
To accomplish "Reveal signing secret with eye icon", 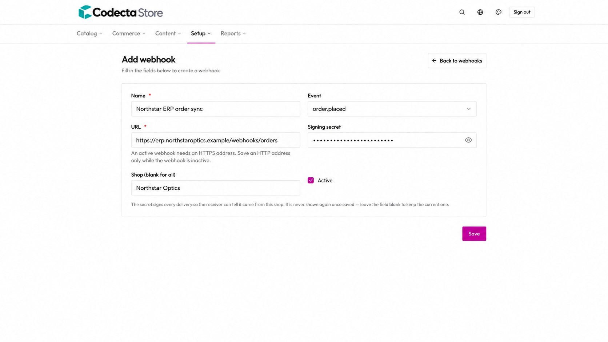I will (x=468, y=140).
